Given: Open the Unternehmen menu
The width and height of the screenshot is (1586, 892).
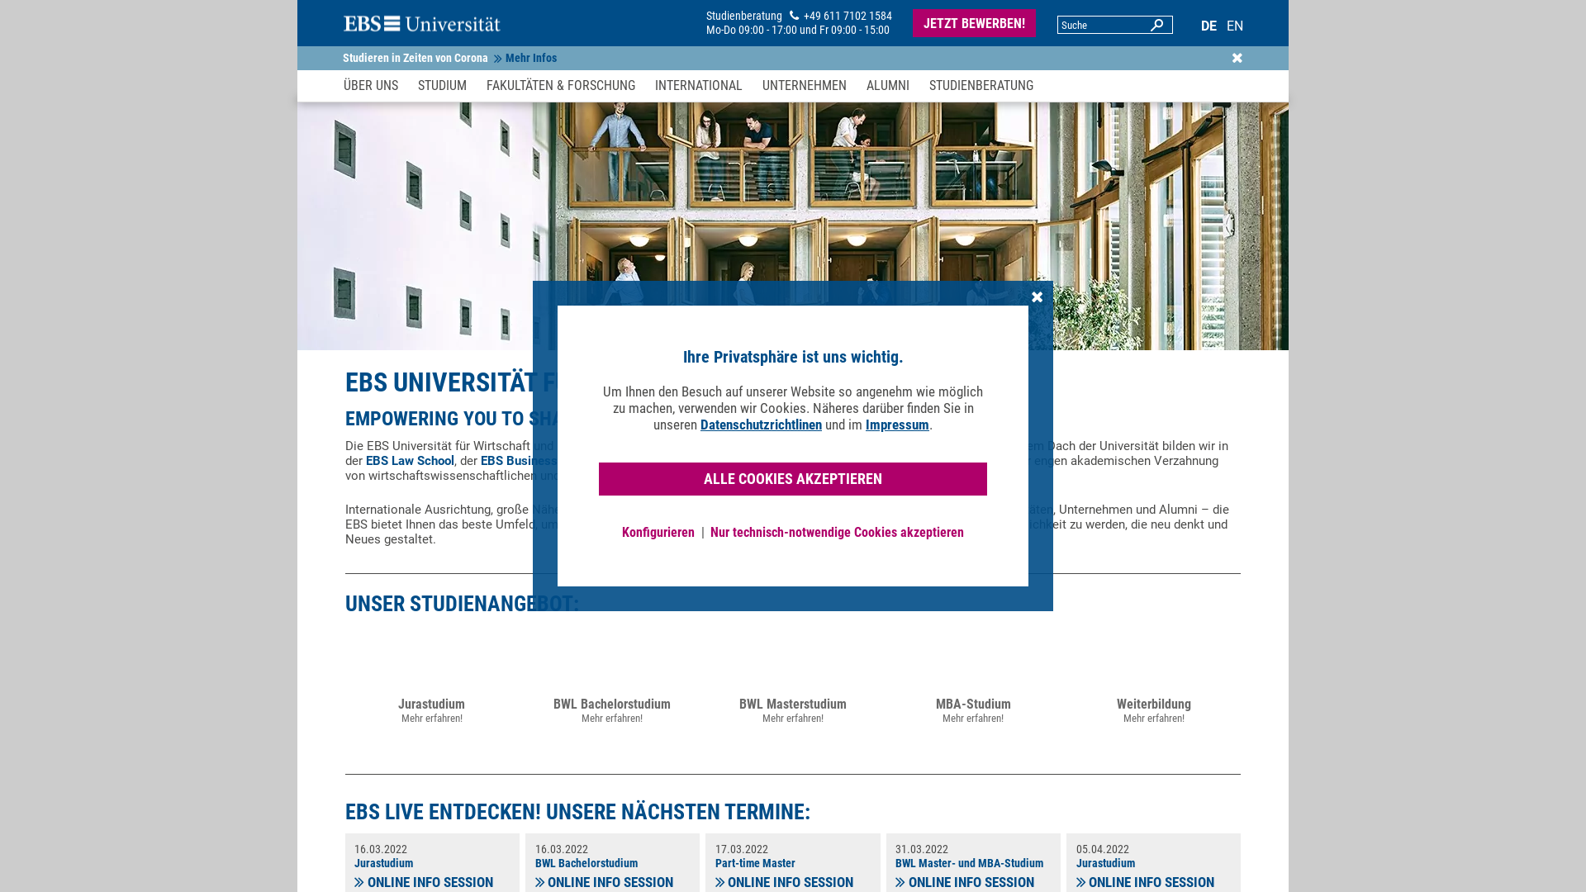Looking at the screenshot, I should click(805, 86).
